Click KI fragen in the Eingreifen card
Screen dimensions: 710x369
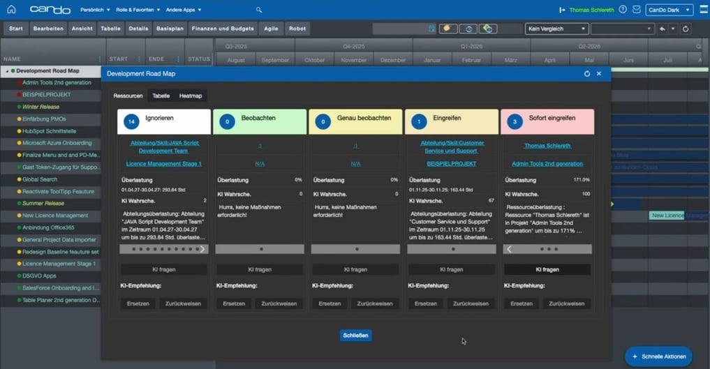[x=451, y=269]
